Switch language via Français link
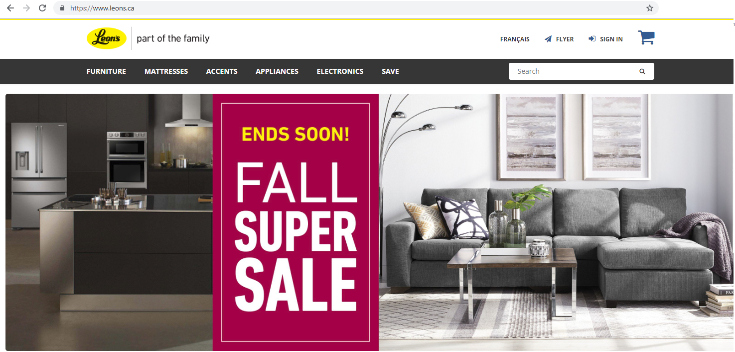The height and width of the screenshot is (352, 735). click(x=515, y=39)
